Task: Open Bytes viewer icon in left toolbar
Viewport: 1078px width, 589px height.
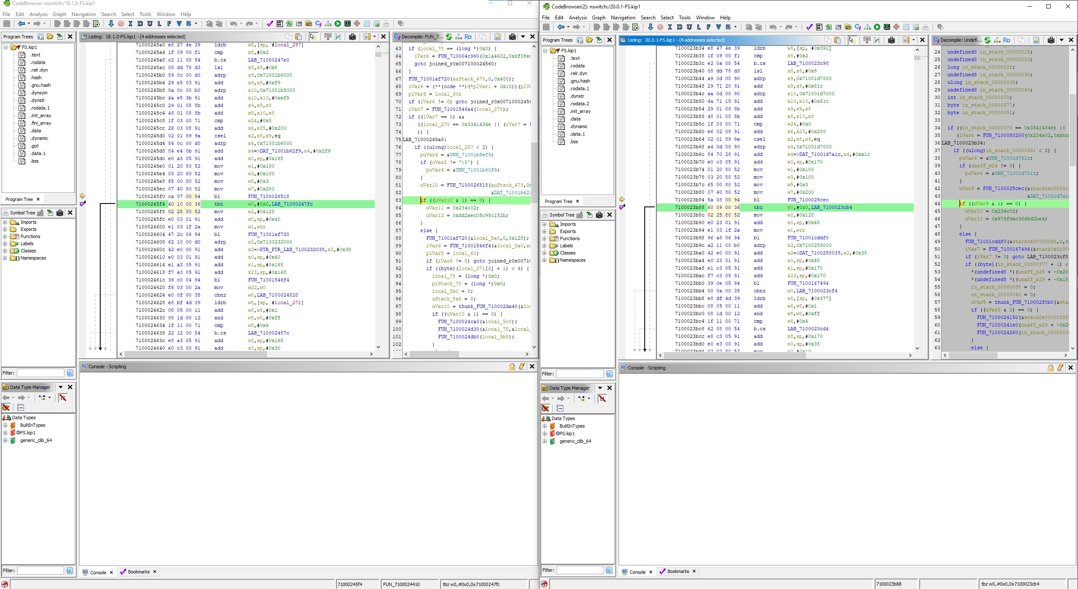Action: (280, 24)
